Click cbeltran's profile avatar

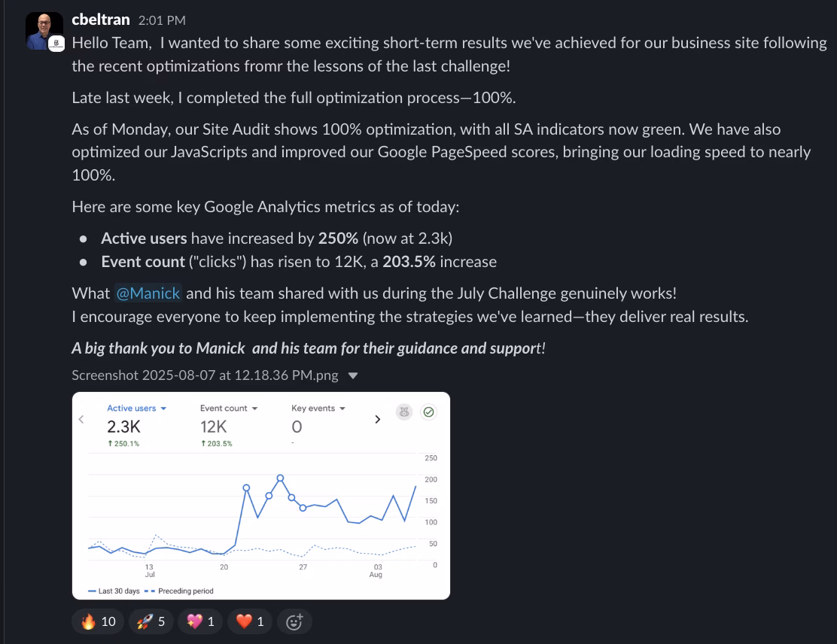(44, 31)
